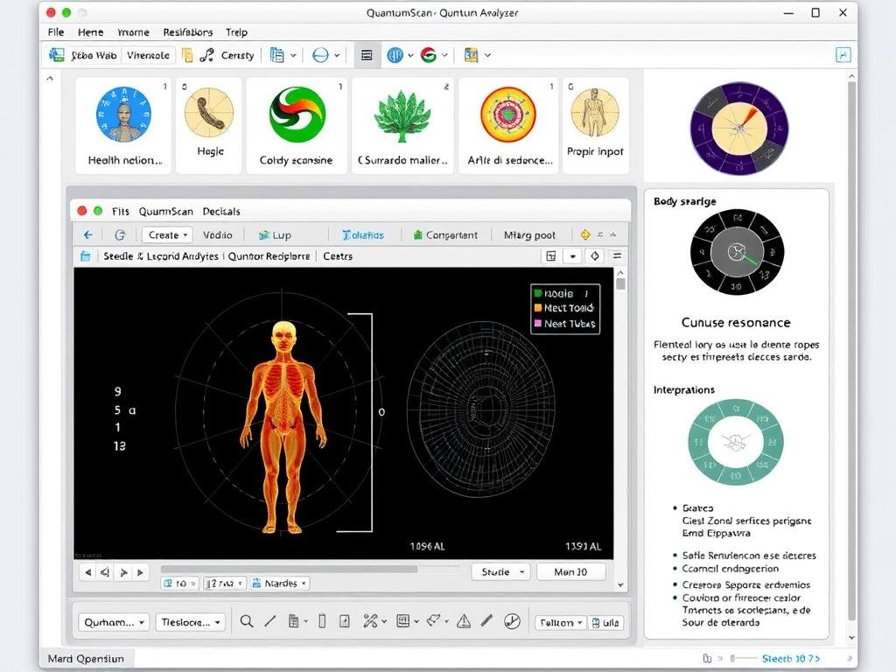This screenshot has height=672, width=896.
Task: Click the refresh icon beside Create
Action: click(120, 234)
